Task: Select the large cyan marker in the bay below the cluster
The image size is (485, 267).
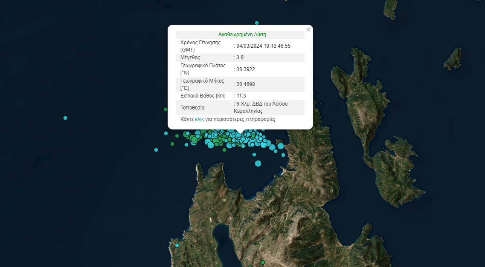Action: [258, 164]
